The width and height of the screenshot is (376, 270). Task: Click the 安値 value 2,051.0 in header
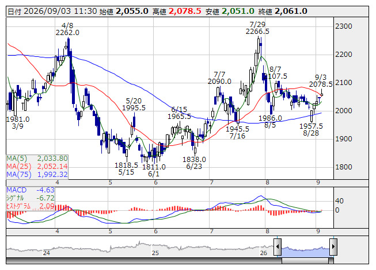pyautogui.click(x=238, y=11)
